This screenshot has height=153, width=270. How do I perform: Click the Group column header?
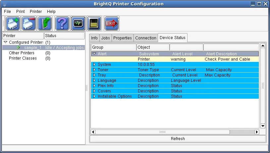[114, 47]
